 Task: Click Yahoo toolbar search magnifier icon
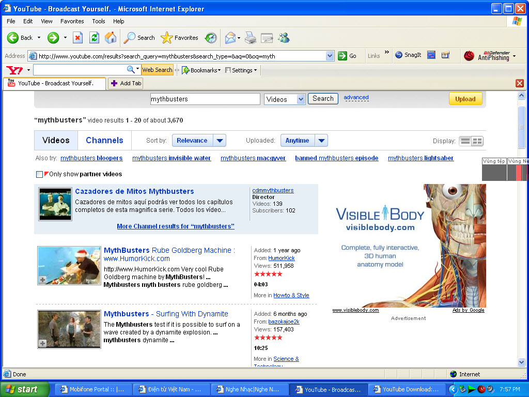130,70
